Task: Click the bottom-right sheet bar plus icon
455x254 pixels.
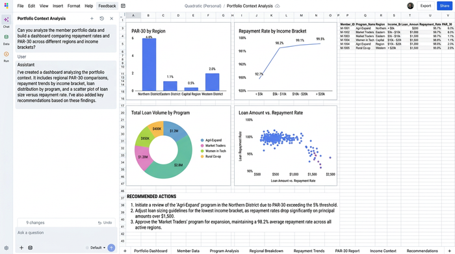Action: pyautogui.click(x=449, y=251)
